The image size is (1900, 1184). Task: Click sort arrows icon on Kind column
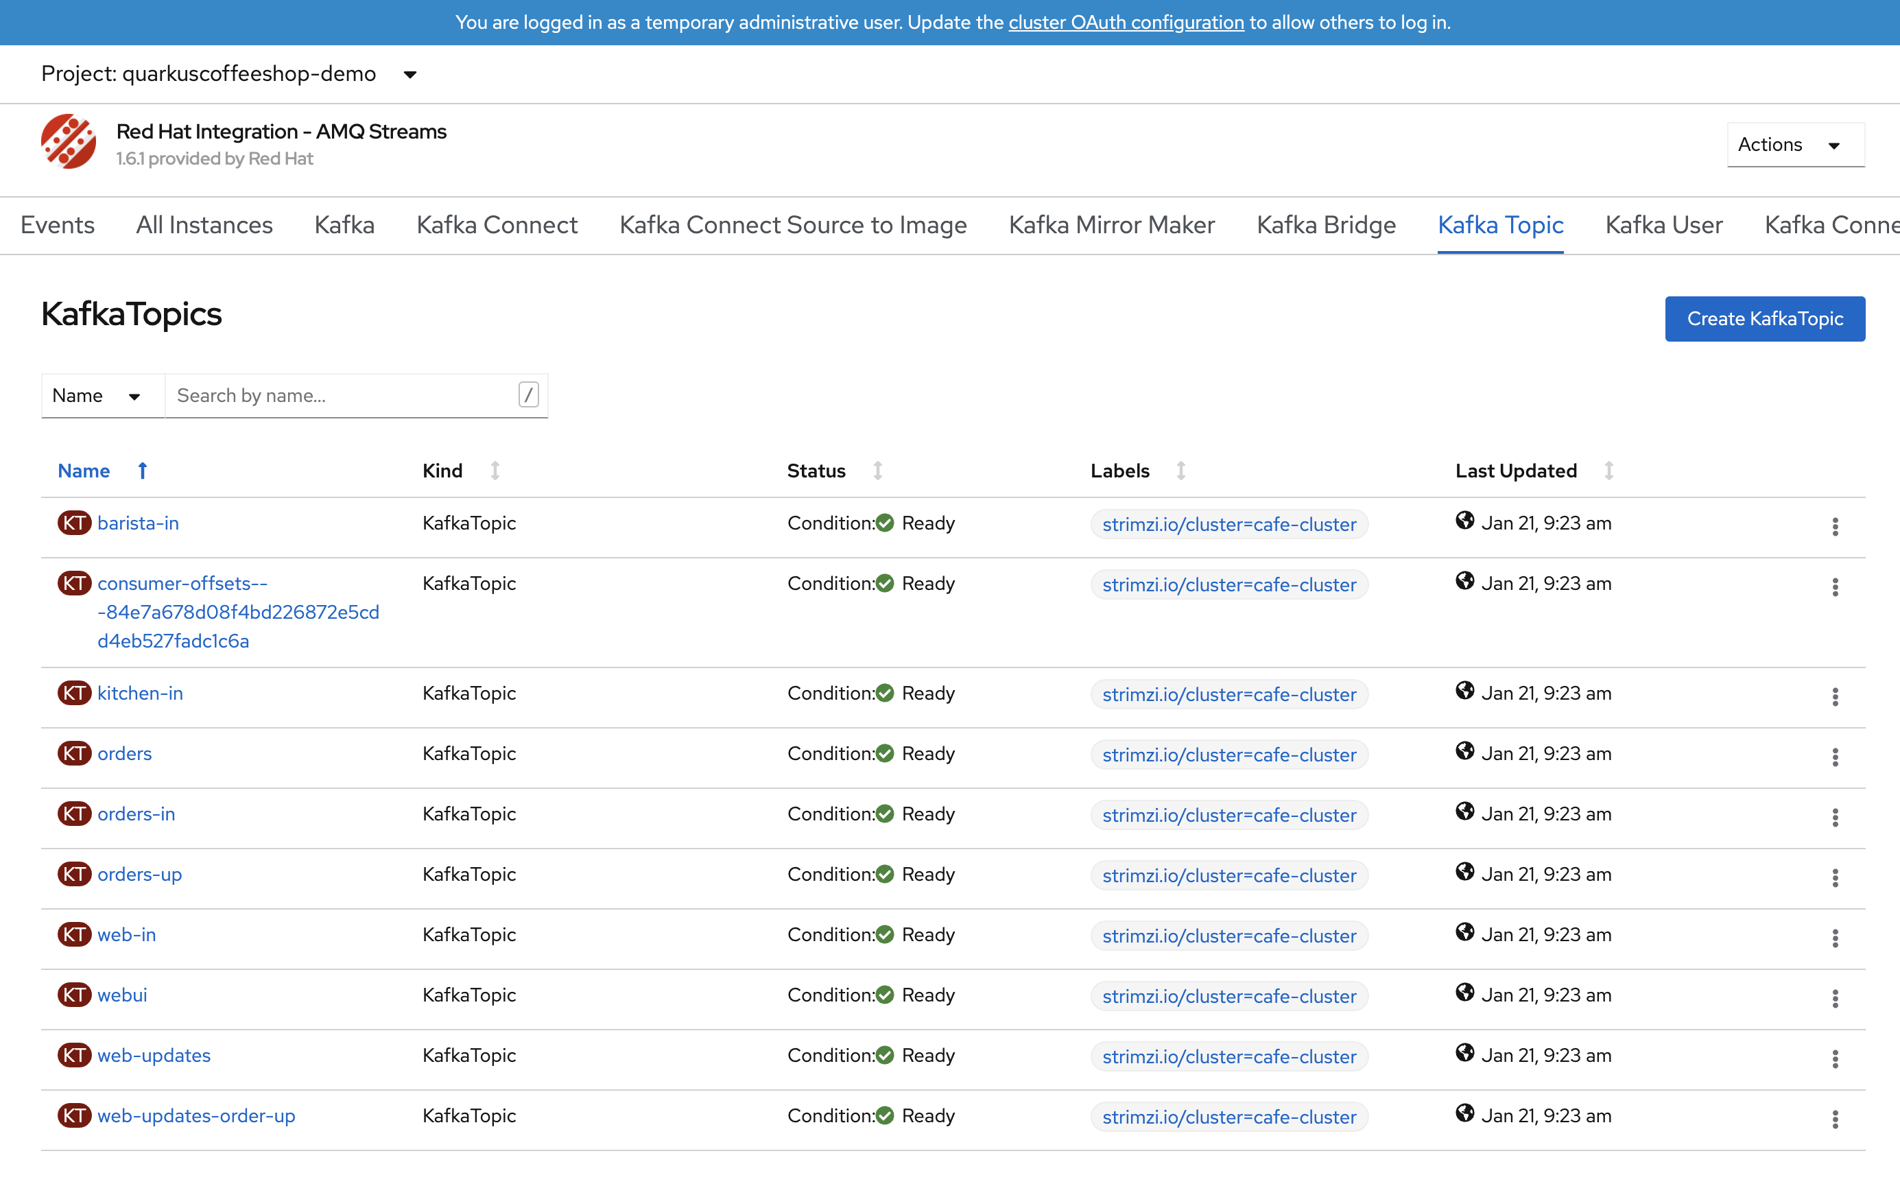coord(495,471)
